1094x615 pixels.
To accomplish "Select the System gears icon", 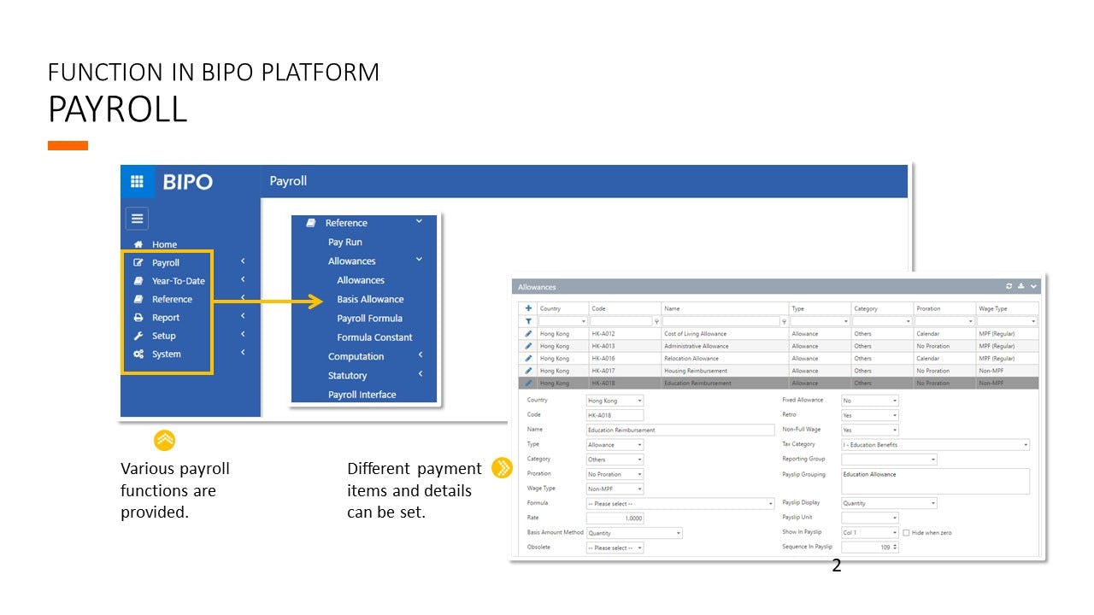I will click(x=137, y=354).
